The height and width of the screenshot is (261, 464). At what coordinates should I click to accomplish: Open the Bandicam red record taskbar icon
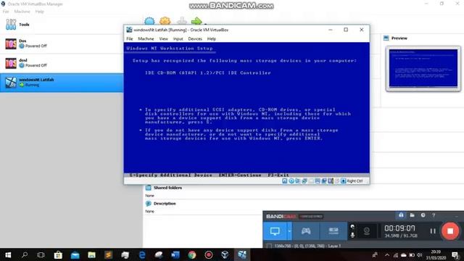[208, 254]
